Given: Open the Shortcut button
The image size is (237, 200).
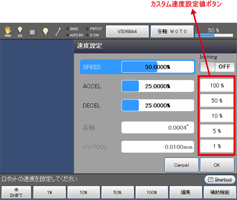Looking at the screenshot, I should click(x=220, y=179).
